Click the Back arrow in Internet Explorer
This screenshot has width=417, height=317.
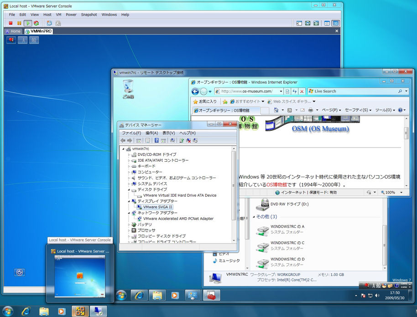click(195, 92)
